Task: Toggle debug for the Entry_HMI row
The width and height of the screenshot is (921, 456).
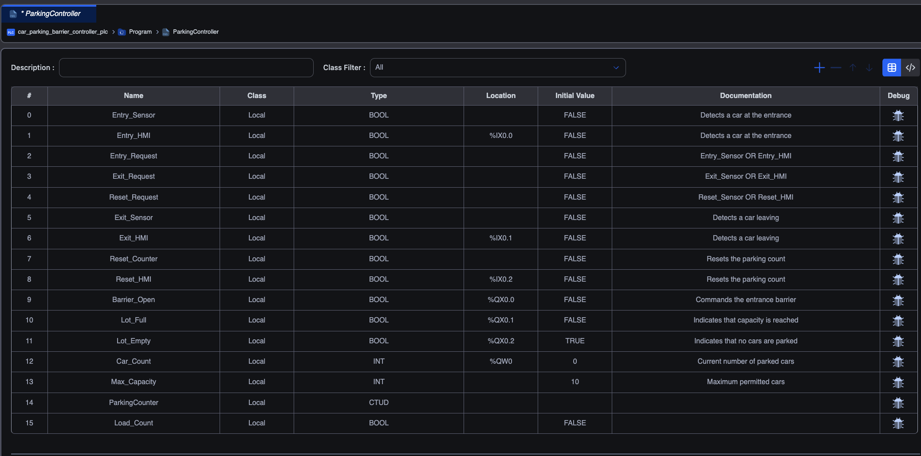Action: pyautogui.click(x=898, y=136)
